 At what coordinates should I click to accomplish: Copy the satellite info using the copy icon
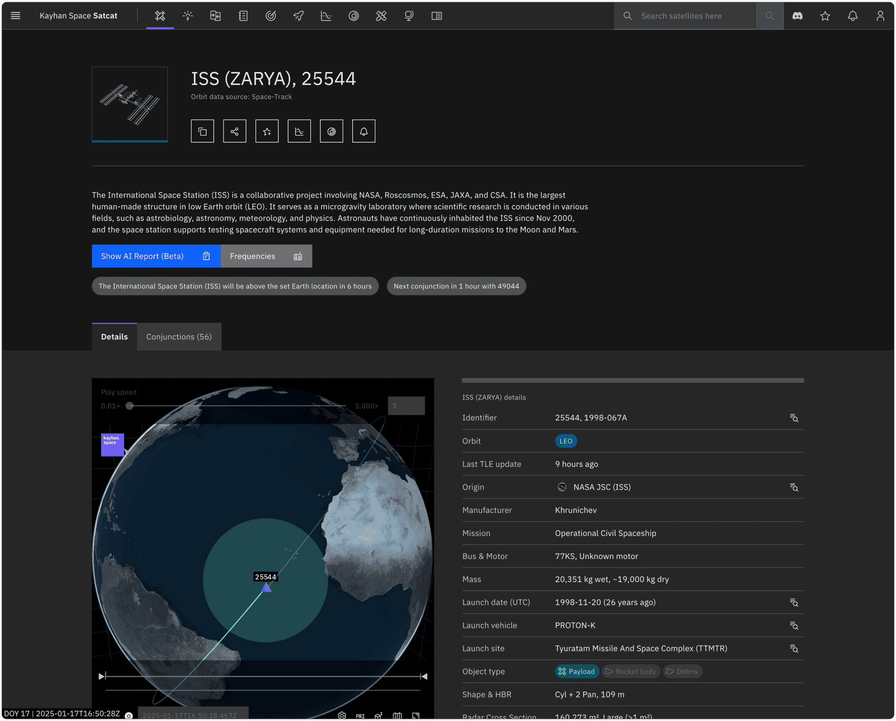point(202,131)
